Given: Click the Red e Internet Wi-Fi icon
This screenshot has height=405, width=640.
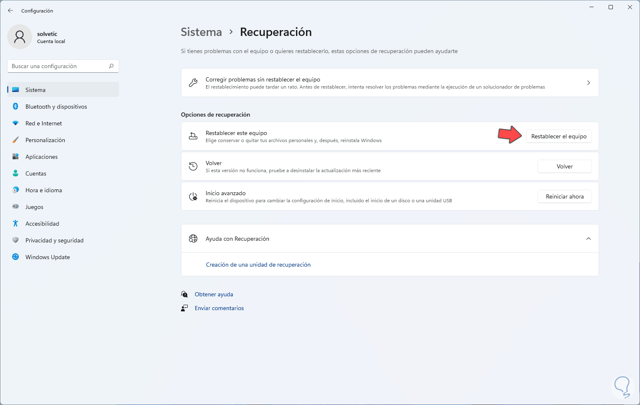Looking at the screenshot, I should [15, 123].
